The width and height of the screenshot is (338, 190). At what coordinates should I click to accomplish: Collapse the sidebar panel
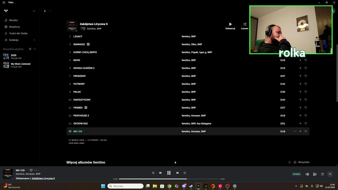34,11
